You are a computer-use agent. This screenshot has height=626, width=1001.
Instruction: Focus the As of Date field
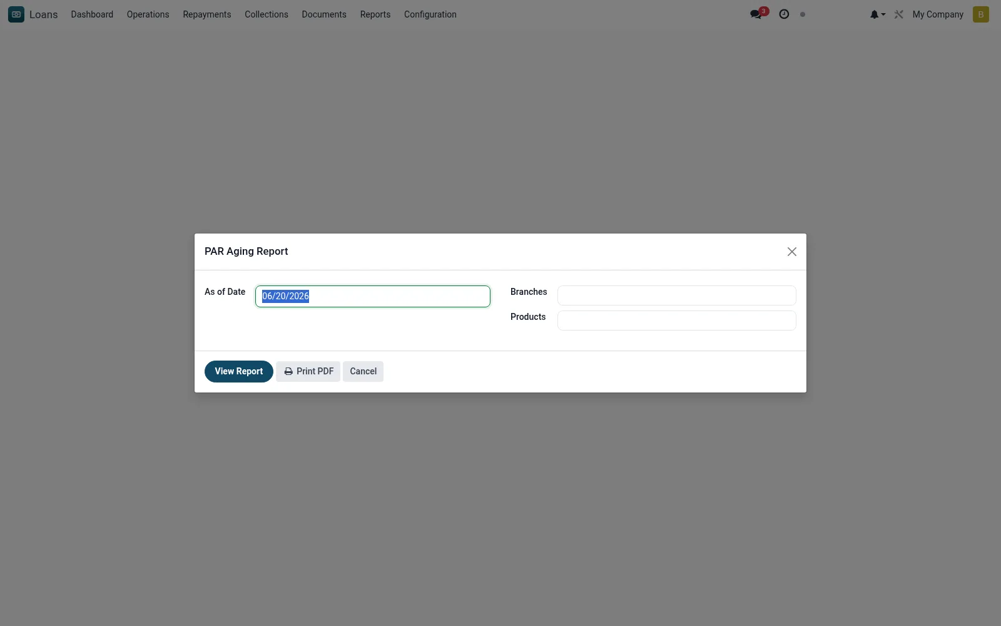click(373, 296)
